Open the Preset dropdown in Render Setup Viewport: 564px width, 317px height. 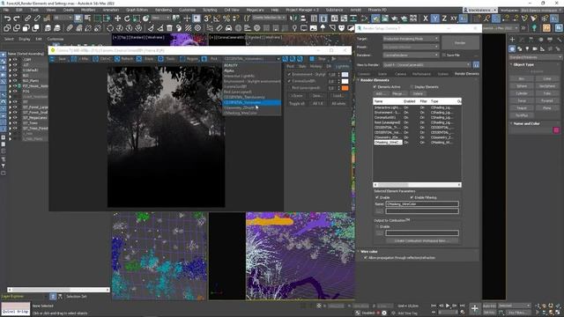point(411,47)
